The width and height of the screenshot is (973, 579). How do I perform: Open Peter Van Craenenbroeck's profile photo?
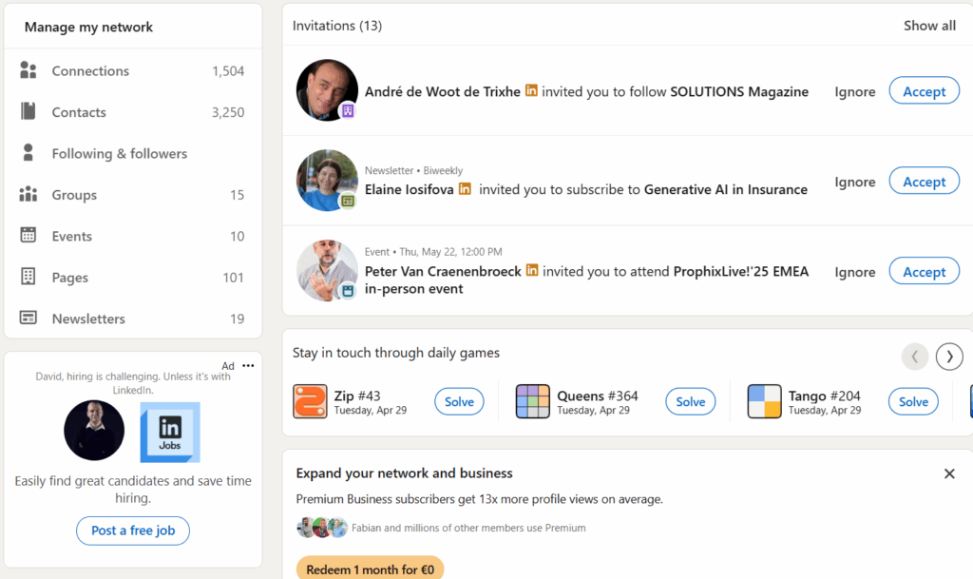[327, 271]
